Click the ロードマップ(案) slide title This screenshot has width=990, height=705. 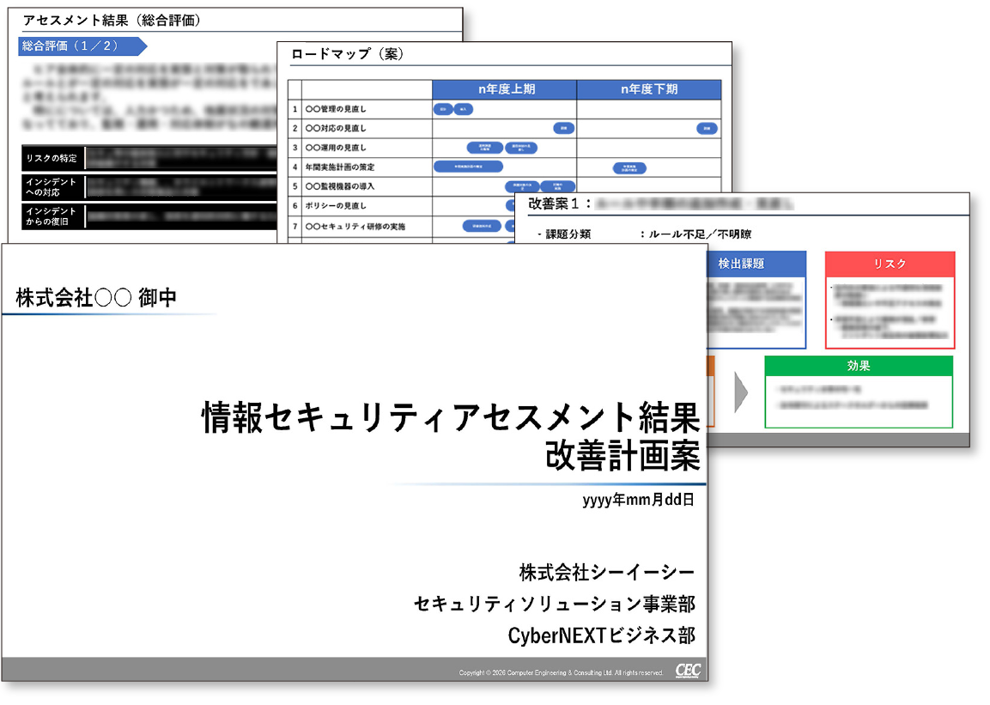(347, 54)
